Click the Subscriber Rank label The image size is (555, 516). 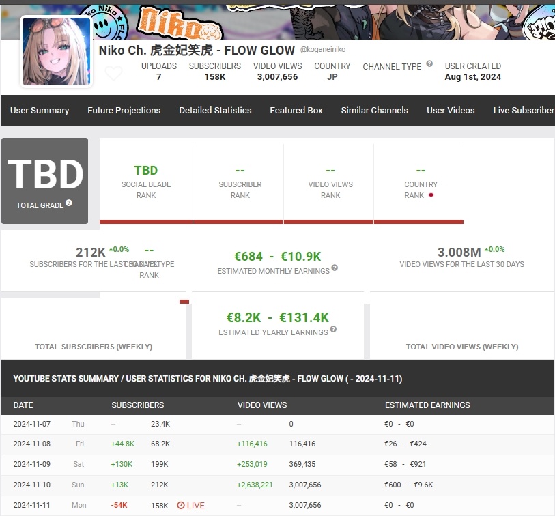(x=240, y=190)
